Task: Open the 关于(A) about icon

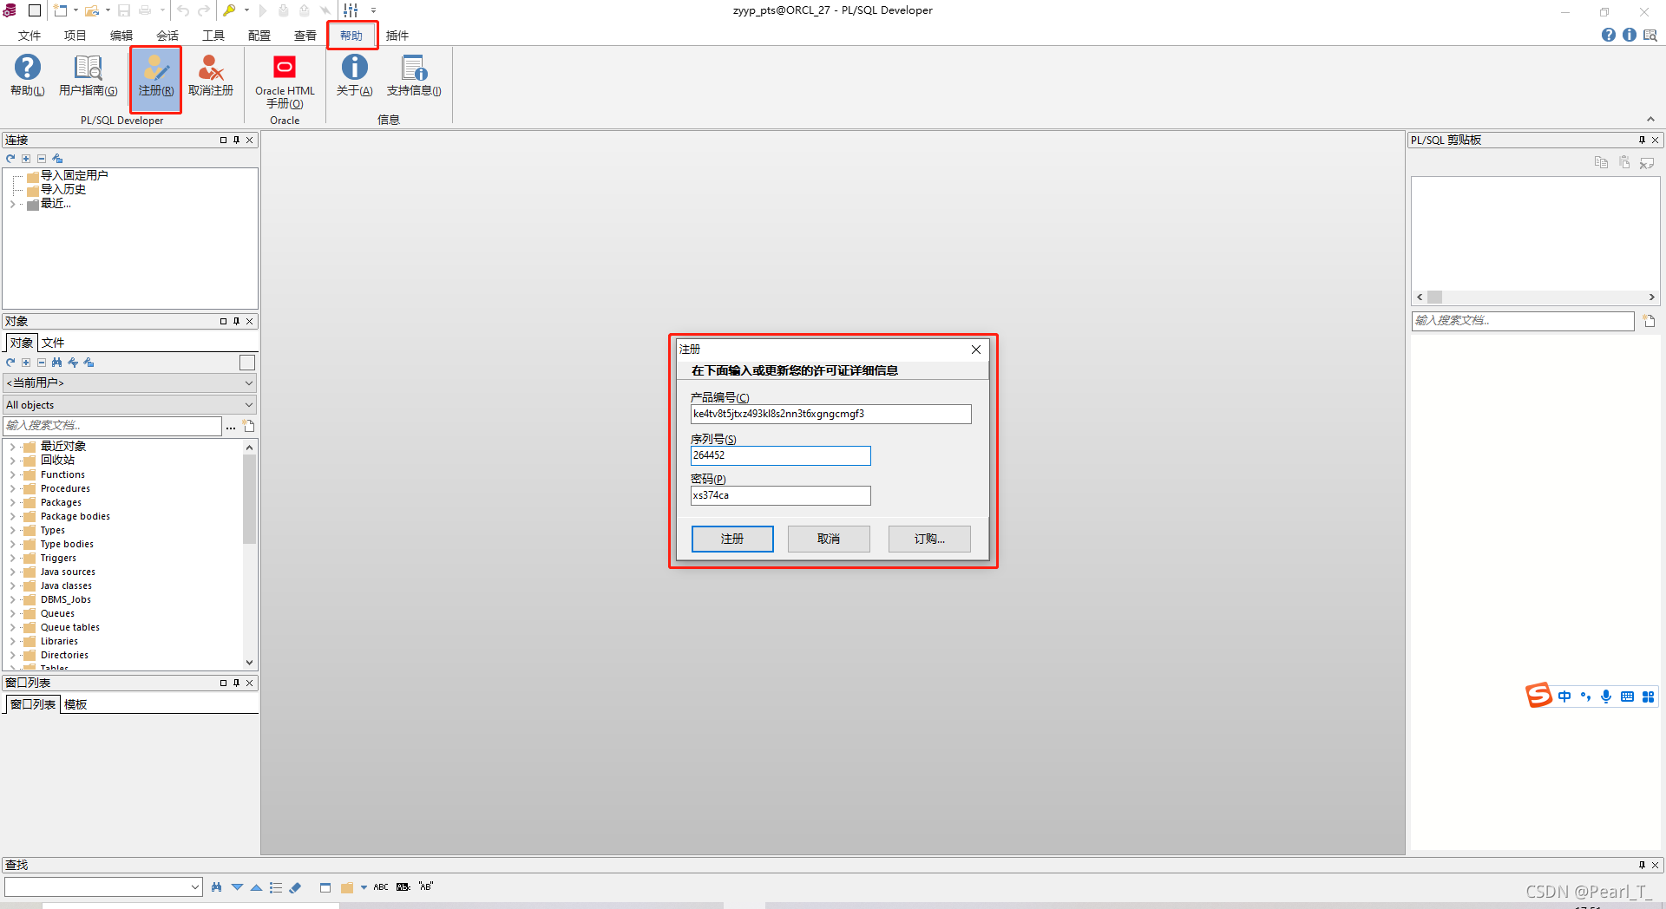Action: 354,75
